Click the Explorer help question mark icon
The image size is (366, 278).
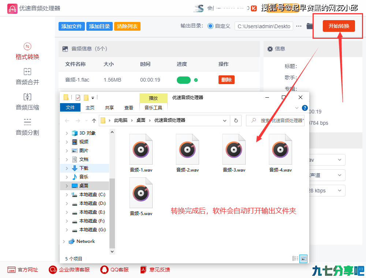[305, 108]
